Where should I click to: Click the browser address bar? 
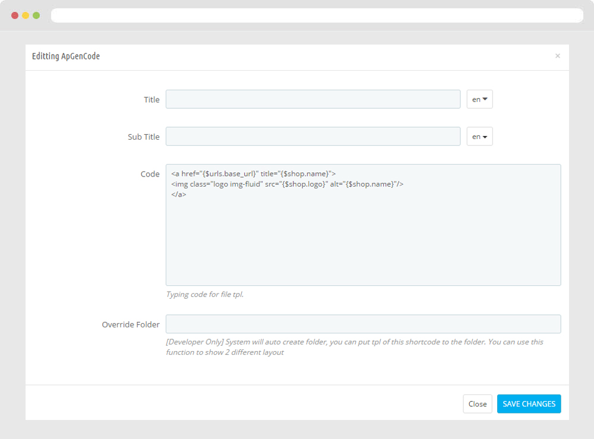(317, 15)
